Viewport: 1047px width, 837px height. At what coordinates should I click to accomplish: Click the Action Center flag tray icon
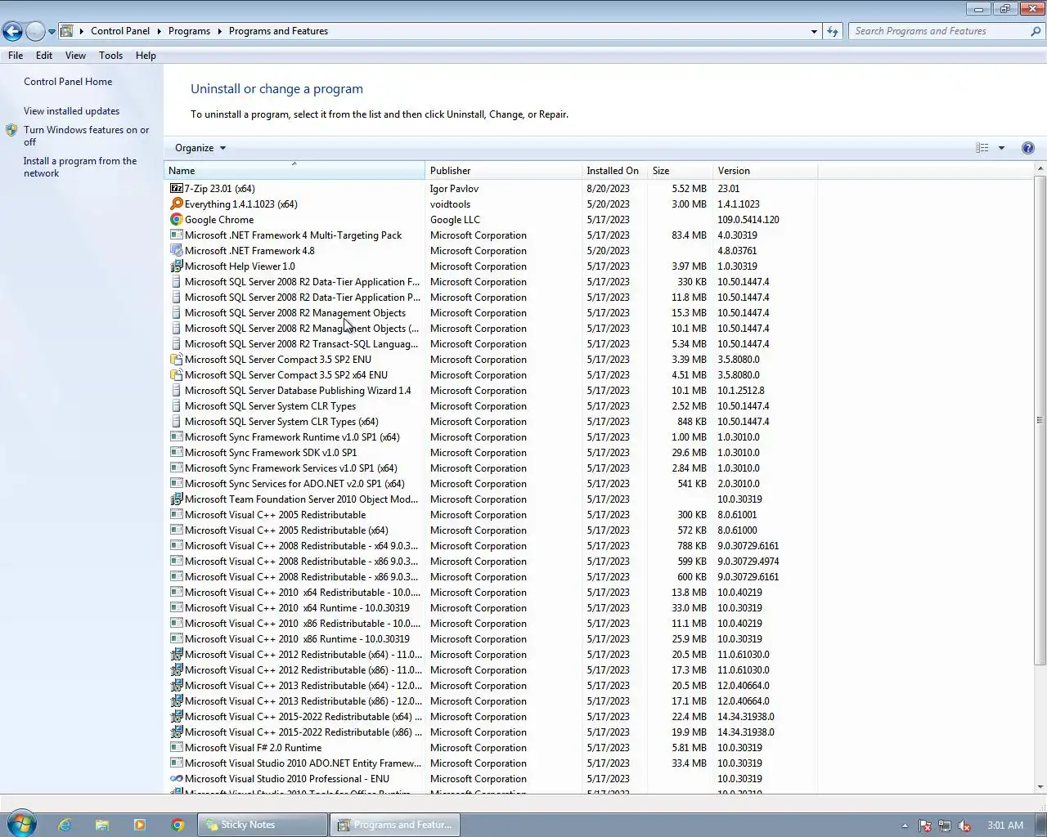tap(925, 826)
